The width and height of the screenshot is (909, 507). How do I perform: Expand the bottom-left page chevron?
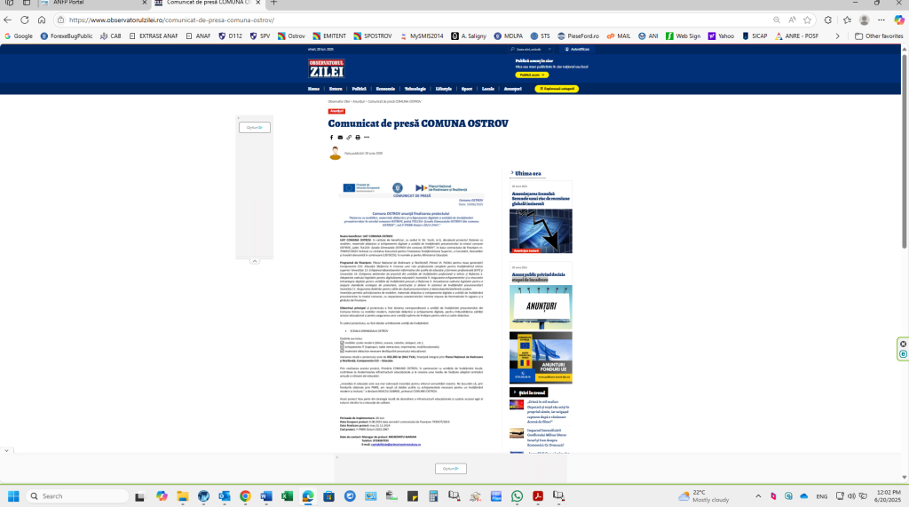[x=6, y=451]
